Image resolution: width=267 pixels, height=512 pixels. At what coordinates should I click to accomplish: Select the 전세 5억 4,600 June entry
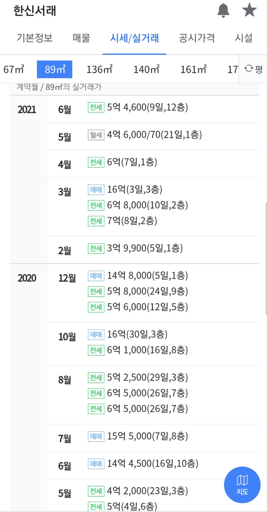[138, 107]
